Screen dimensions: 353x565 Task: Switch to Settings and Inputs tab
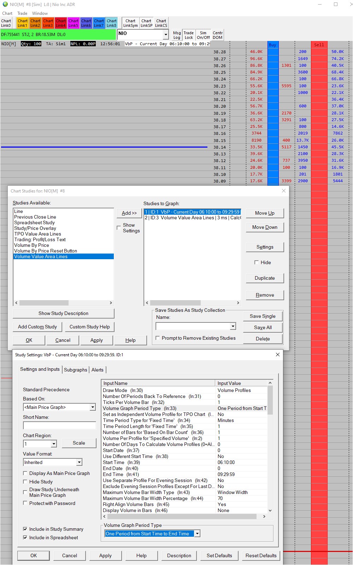40,369
